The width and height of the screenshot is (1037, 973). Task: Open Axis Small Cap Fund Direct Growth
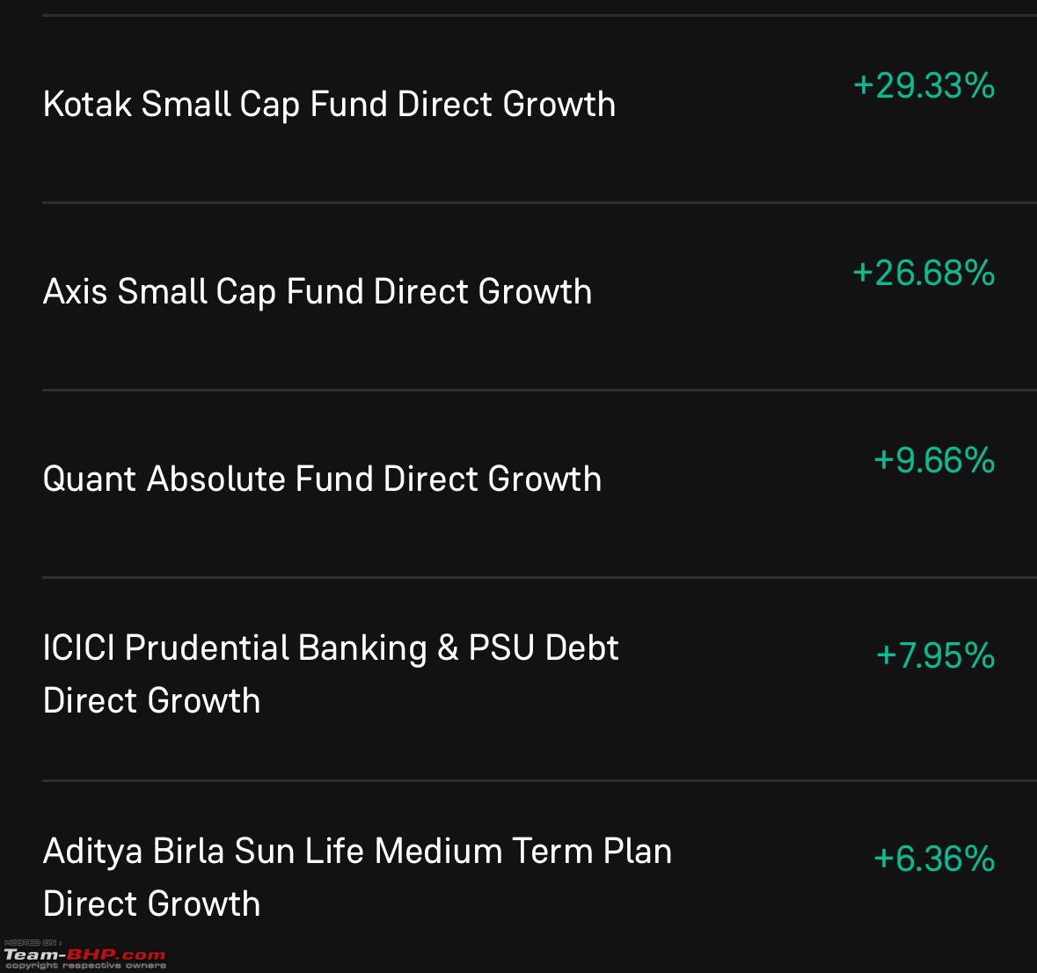318,292
